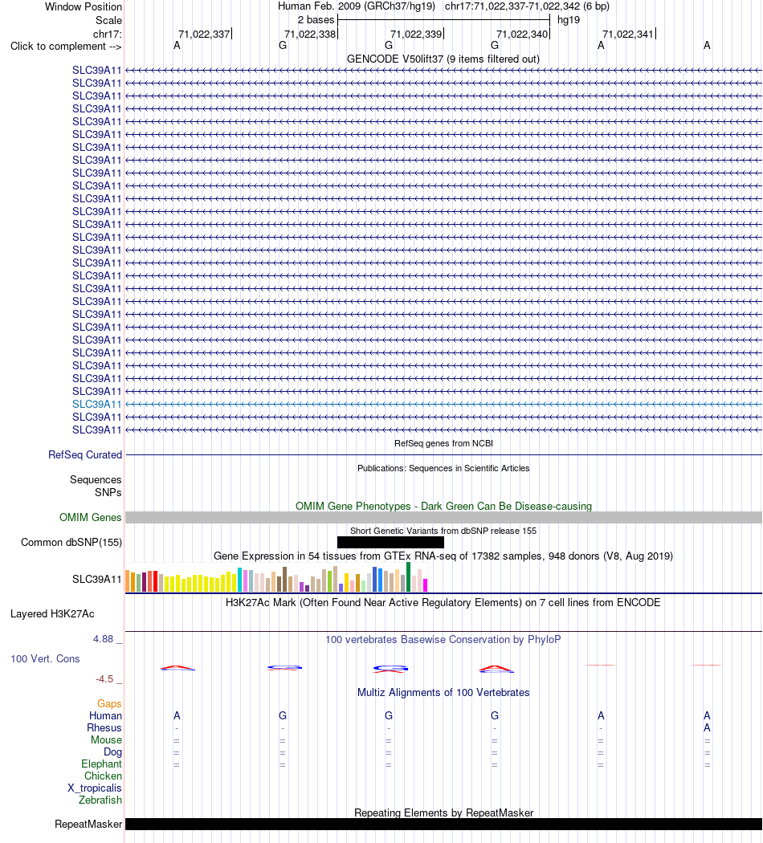Click the SLC39A11 label beside the GTEx bar chart
This screenshot has width=763, height=843.
pos(97,579)
